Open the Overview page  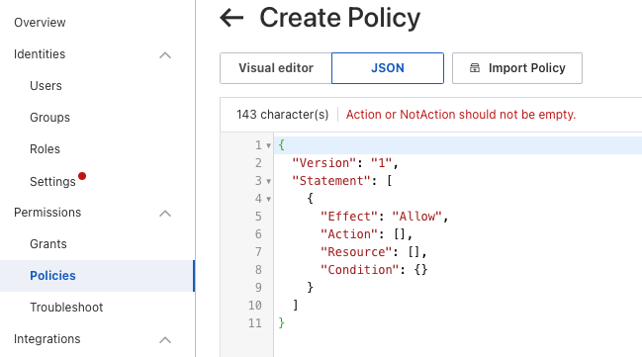40,23
